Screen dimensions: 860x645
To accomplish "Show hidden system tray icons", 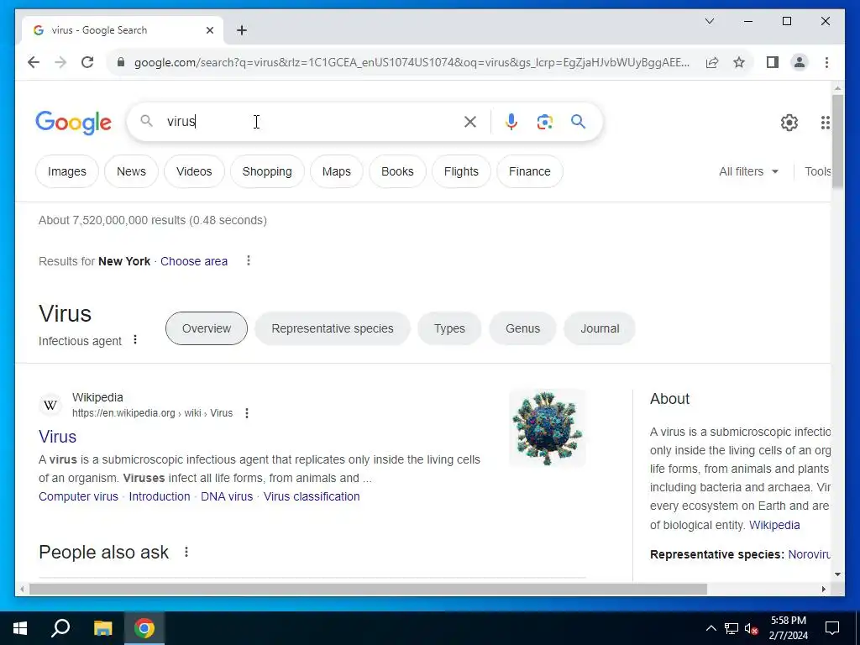I will tap(711, 628).
